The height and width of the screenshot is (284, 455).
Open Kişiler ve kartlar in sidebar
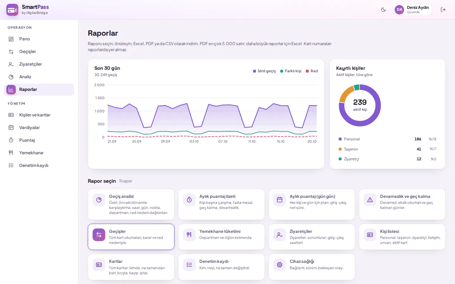pos(39,115)
